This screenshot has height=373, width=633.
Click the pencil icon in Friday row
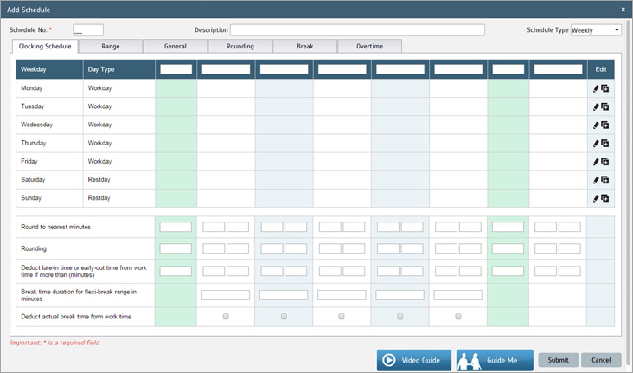(596, 162)
